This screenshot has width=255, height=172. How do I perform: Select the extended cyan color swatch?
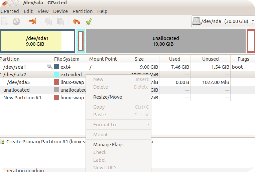point(56,74)
